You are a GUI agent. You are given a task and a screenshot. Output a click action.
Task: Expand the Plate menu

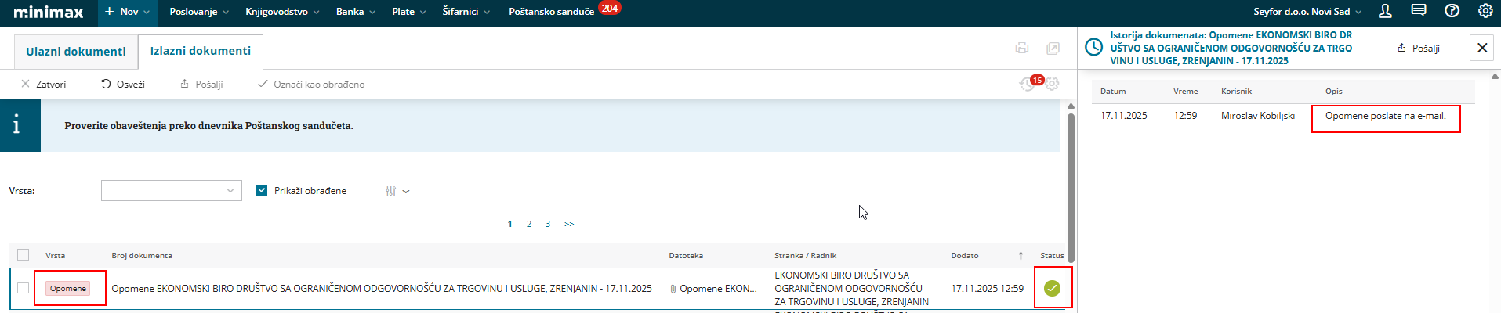coord(409,12)
